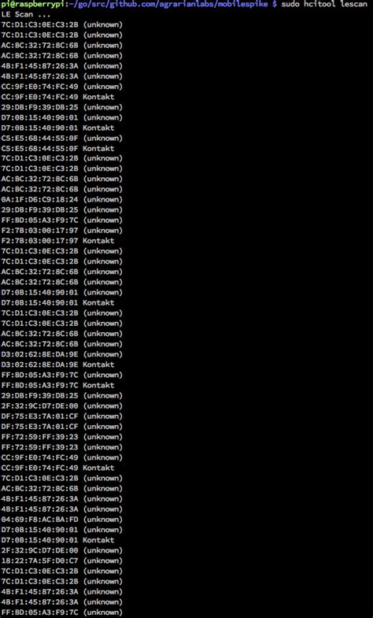Select the 18:22:7A:5F:D0:C7 address line
373x618 pixels.
62,561
